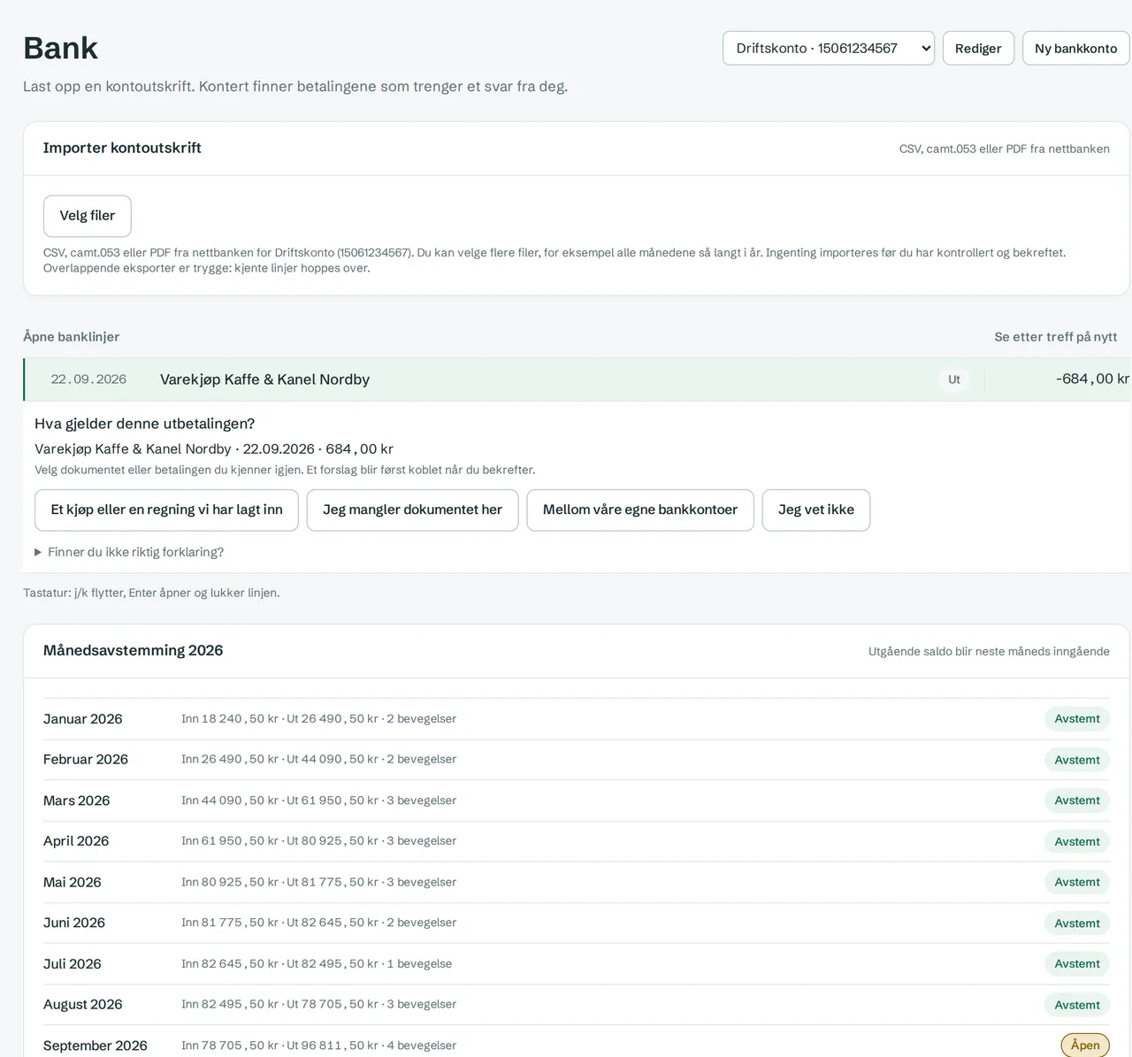Image resolution: width=1132 pixels, height=1057 pixels.
Task: Collapse the Varekjøp Kaffe & Kanel Nordby bank line
Action: coord(577,379)
